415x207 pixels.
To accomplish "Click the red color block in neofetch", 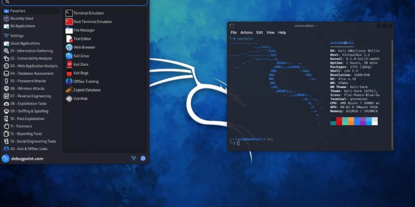I will pyautogui.click(x=339, y=121).
